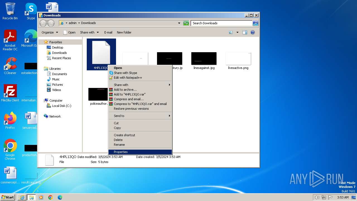Choose Edit with Notepad++

point(140,78)
